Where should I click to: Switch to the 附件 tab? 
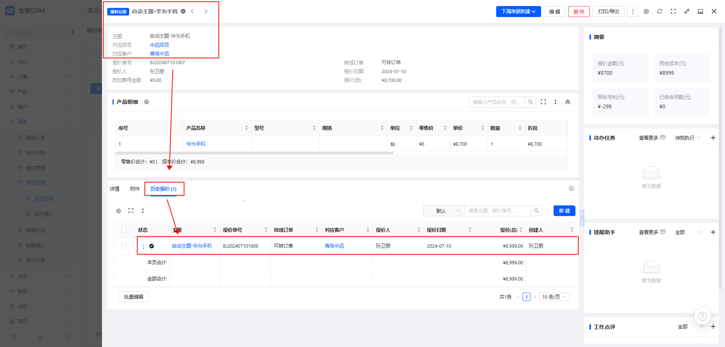[x=135, y=189]
